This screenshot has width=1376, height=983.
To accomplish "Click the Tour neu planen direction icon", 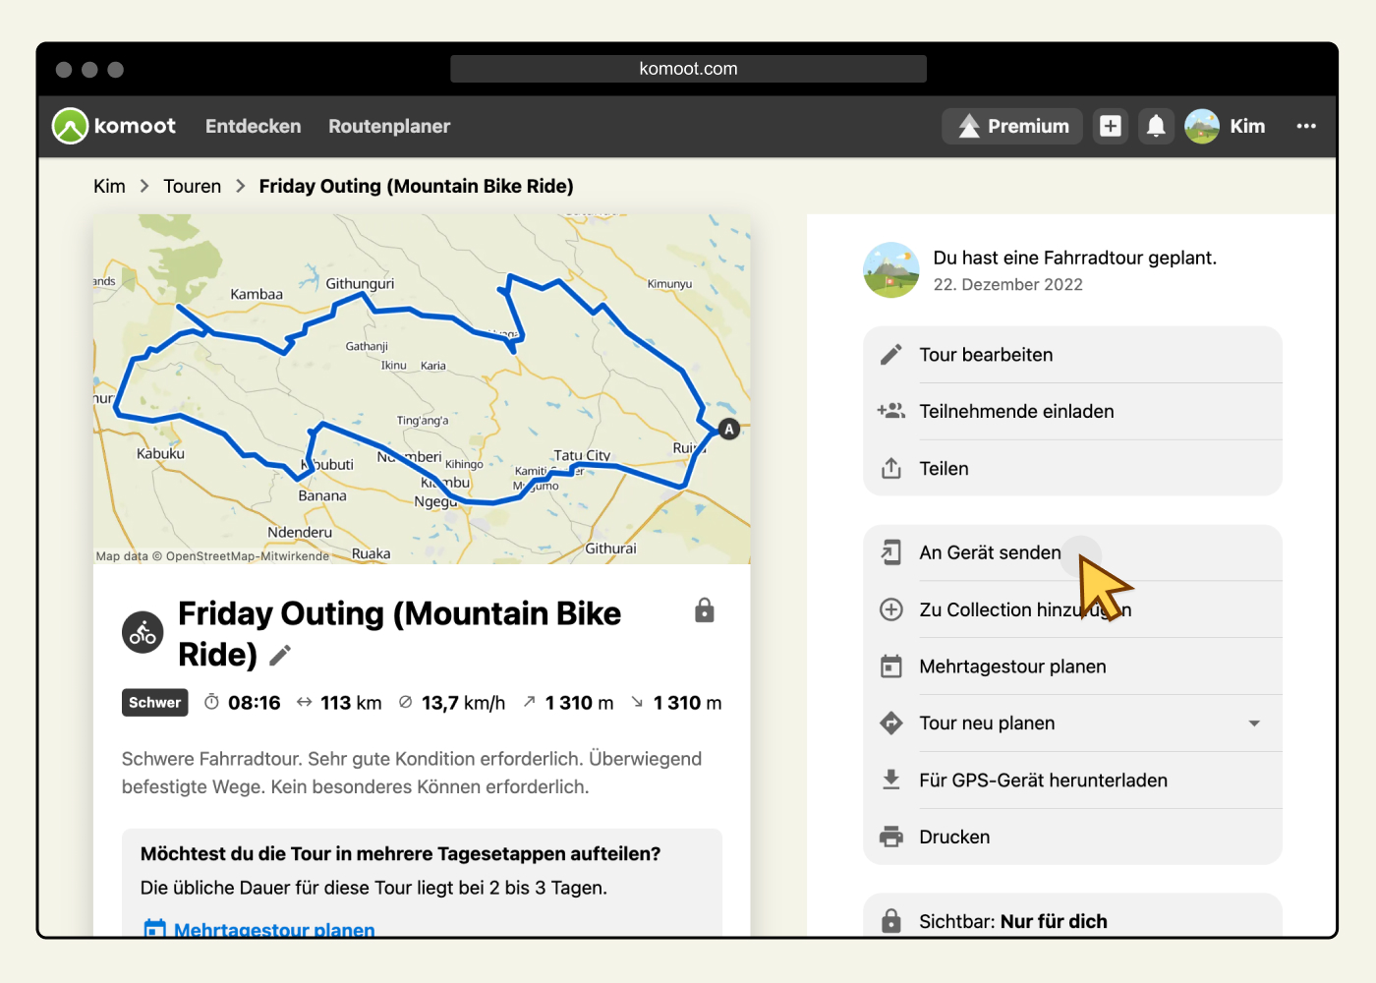I will [890, 723].
